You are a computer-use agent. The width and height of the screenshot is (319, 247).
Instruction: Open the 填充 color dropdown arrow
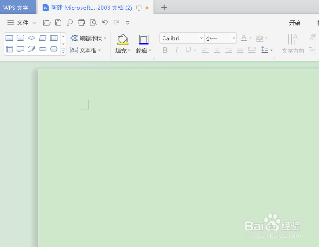point(129,51)
